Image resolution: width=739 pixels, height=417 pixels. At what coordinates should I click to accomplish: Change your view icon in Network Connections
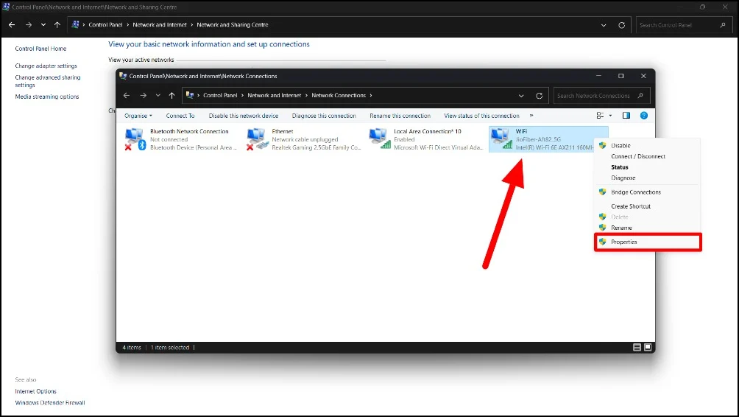tap(600, 116)
